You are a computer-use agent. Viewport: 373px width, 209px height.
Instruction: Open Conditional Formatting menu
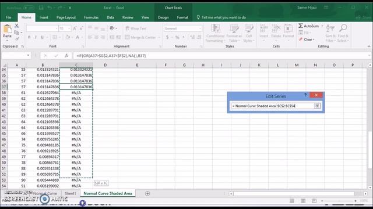[x=215, y=33]
